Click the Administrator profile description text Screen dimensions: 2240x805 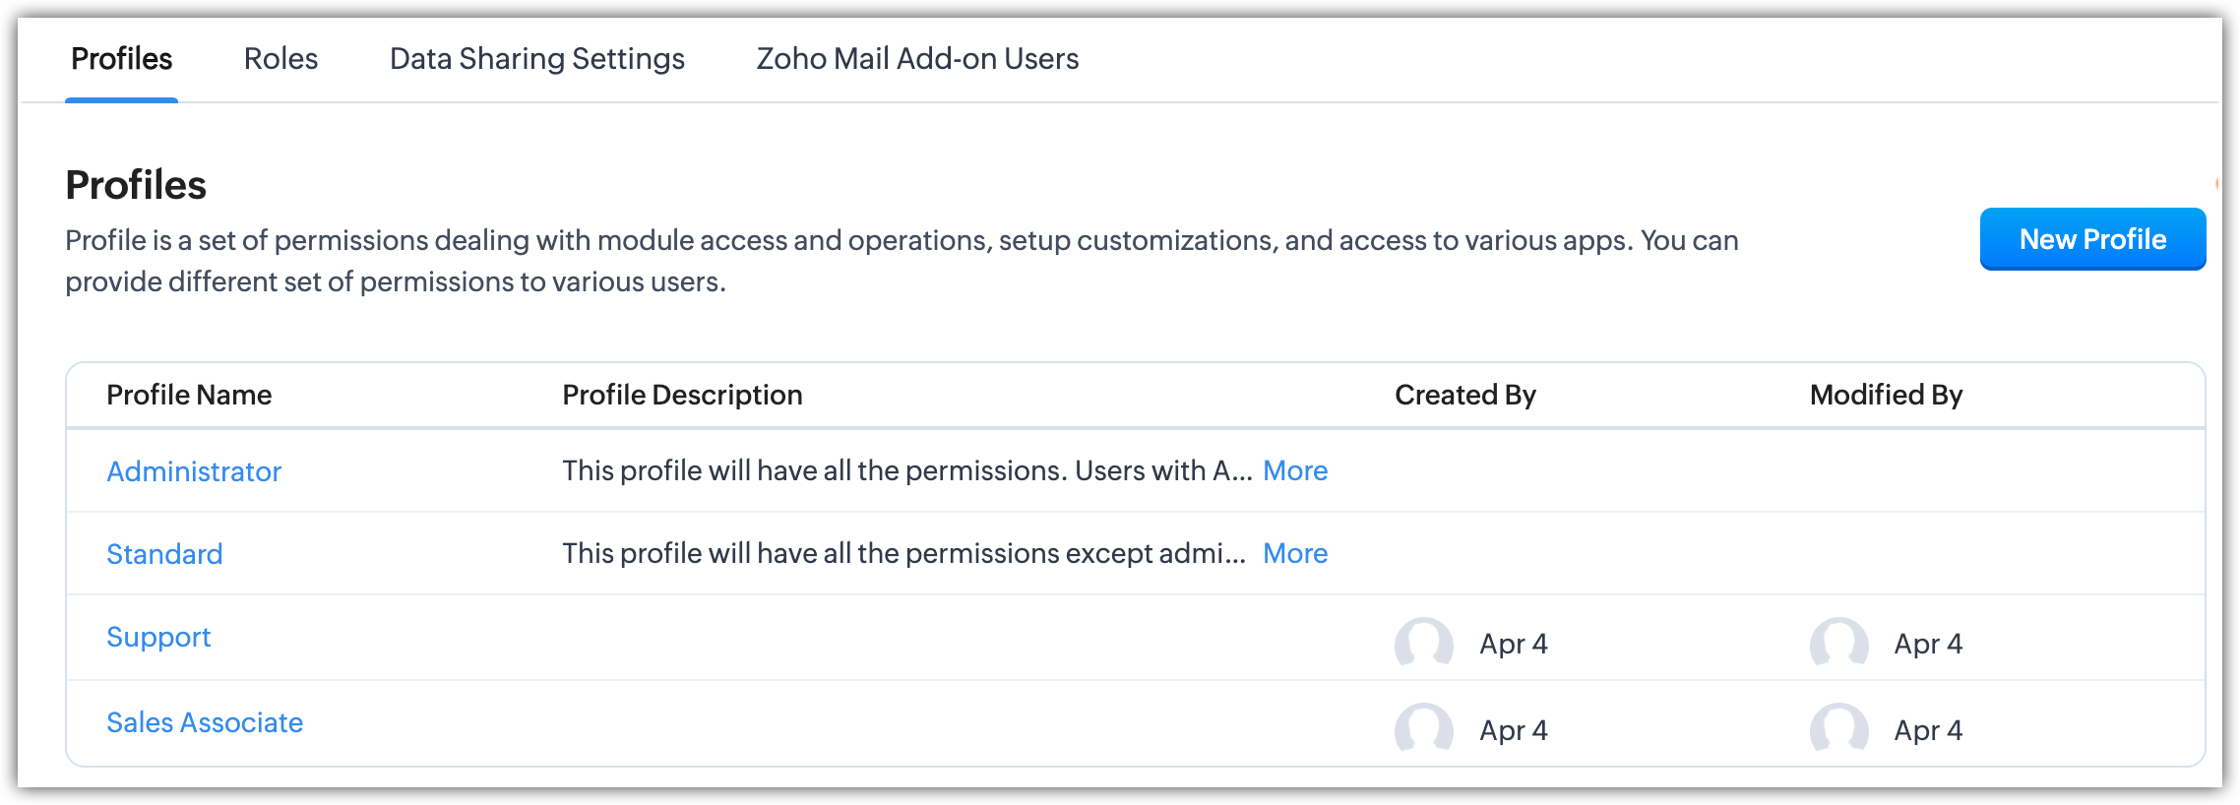(x=905, y=471)
